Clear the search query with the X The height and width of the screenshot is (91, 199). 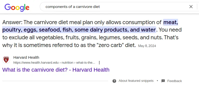(191, 7)
